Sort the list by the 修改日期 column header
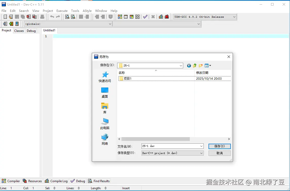The image size is (290, 191). (x=213, y=73)
